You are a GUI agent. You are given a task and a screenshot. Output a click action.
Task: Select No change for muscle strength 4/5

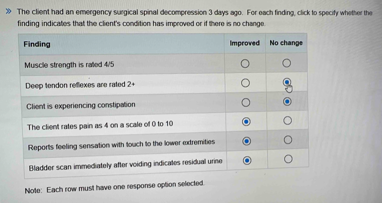click(287, 64)
